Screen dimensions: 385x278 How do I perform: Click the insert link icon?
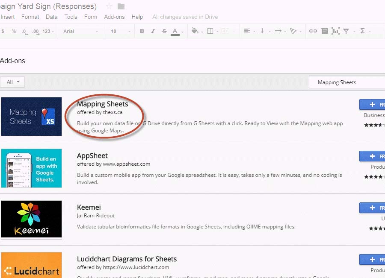coord(313,31)
